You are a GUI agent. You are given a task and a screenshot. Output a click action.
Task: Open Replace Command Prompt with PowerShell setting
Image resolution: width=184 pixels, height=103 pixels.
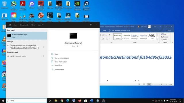click(25, 47)
